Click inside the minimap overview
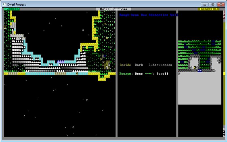227x142 pixels. [x=200, y=72]
